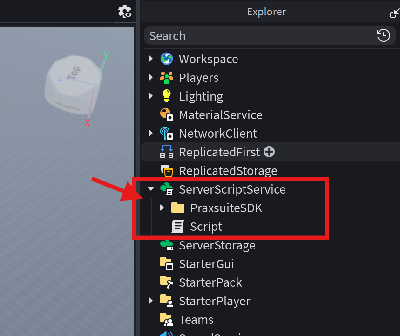Click the NetworkClient antenna icon
The width and height of the screenshot is (400, 336).
point(167,133)
